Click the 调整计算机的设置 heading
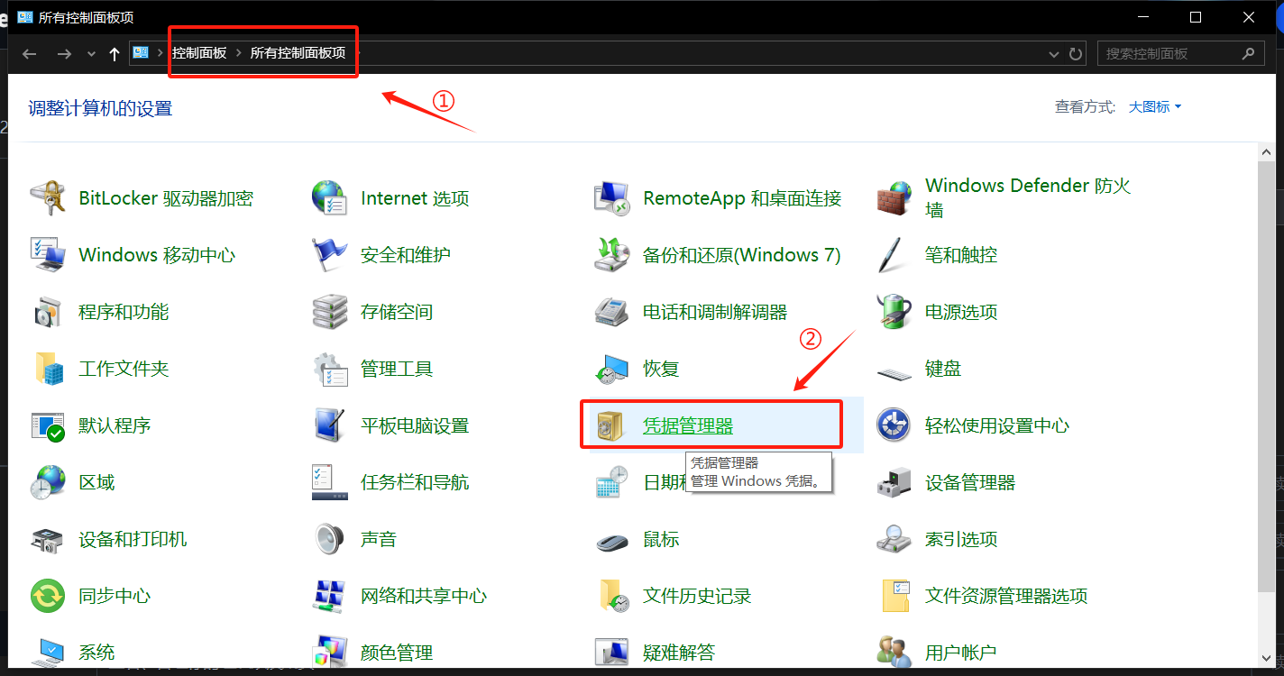The height and width of the screenshot is (676, 1284). (100, 108)
